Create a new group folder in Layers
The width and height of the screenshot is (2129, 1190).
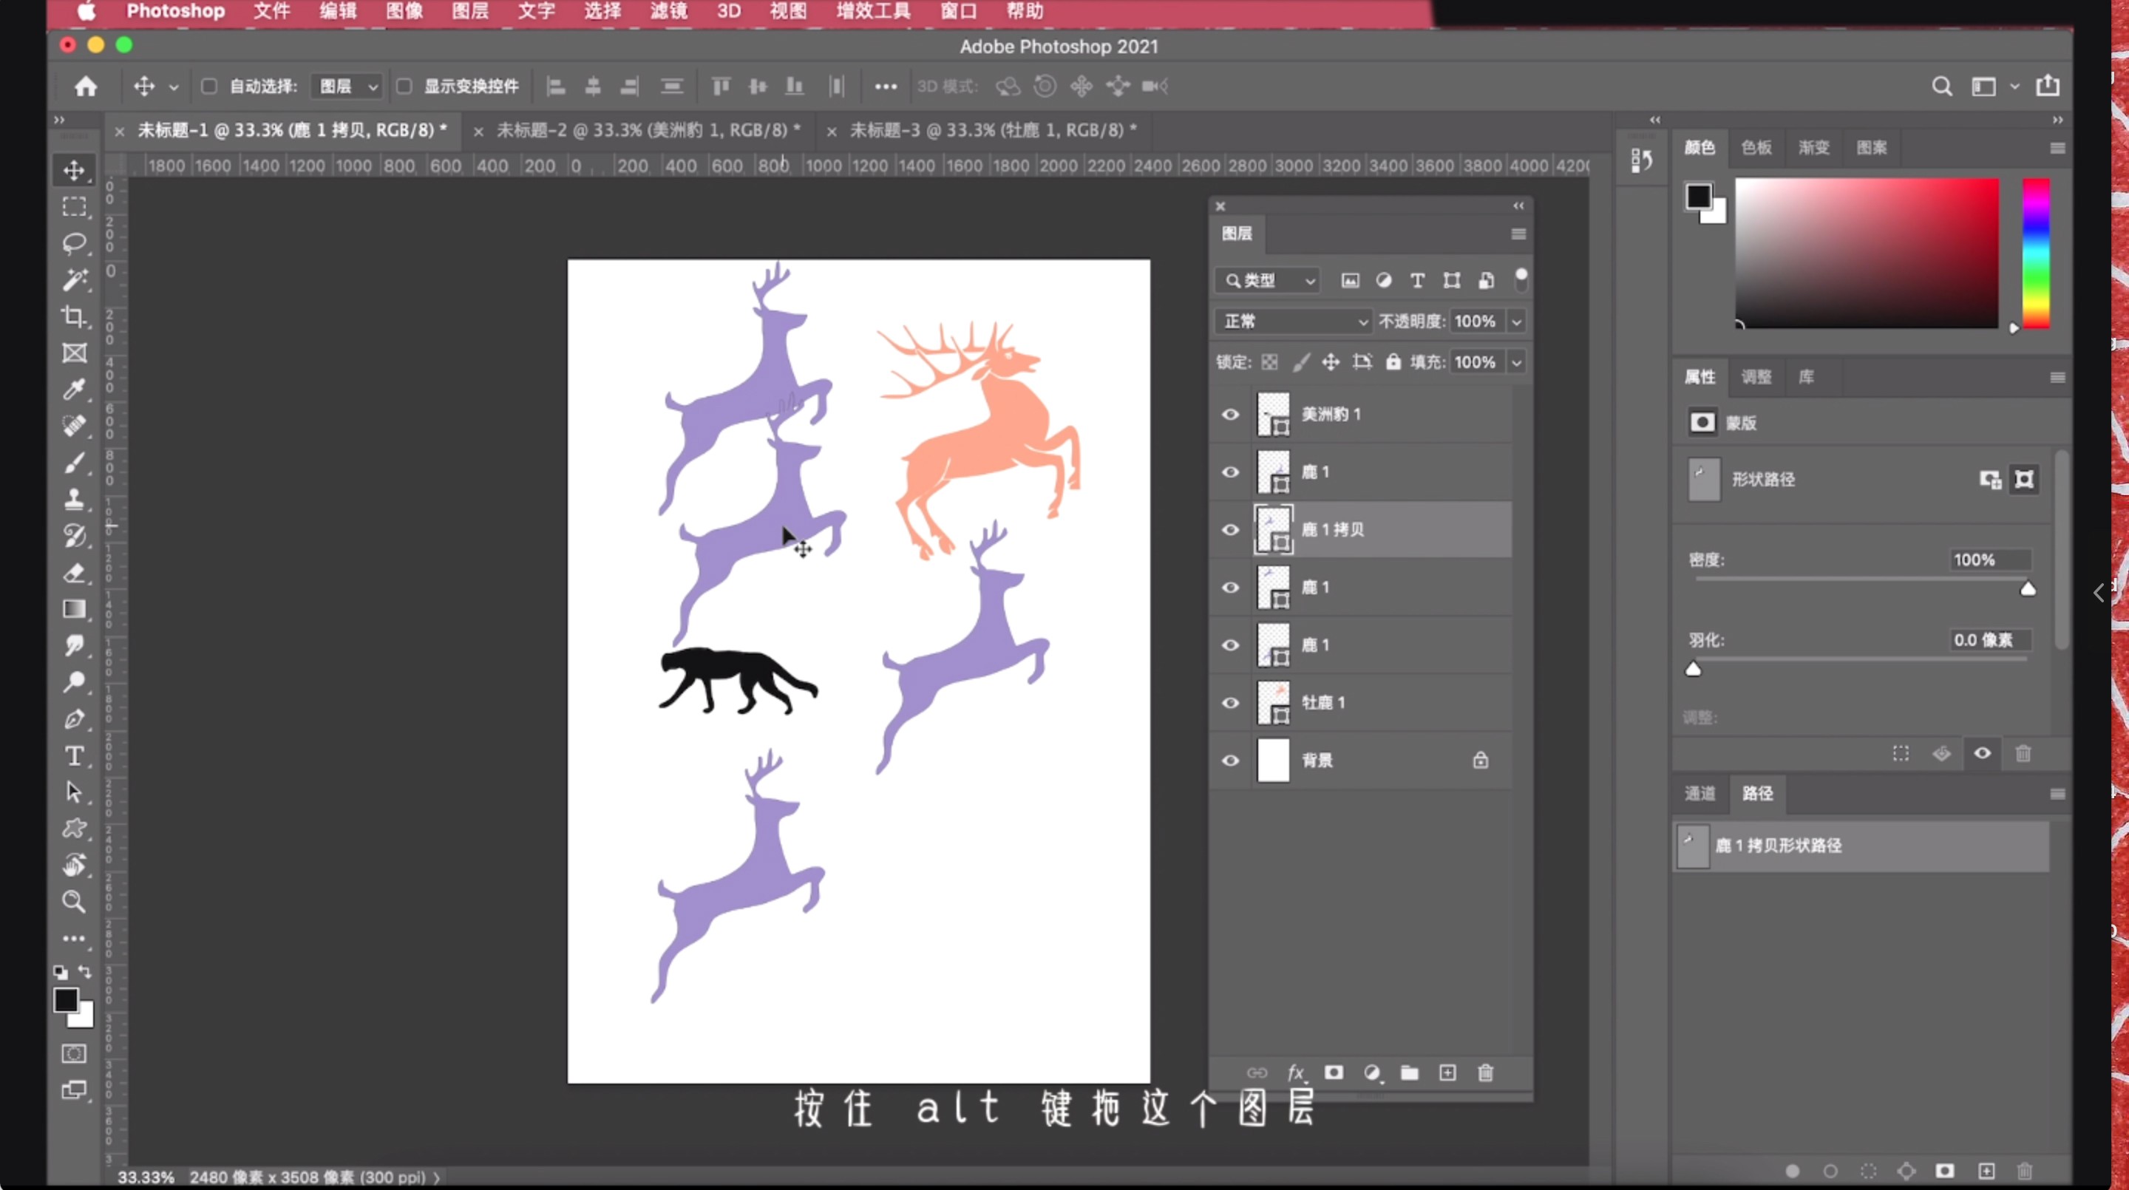(x=1410, y=1072)
